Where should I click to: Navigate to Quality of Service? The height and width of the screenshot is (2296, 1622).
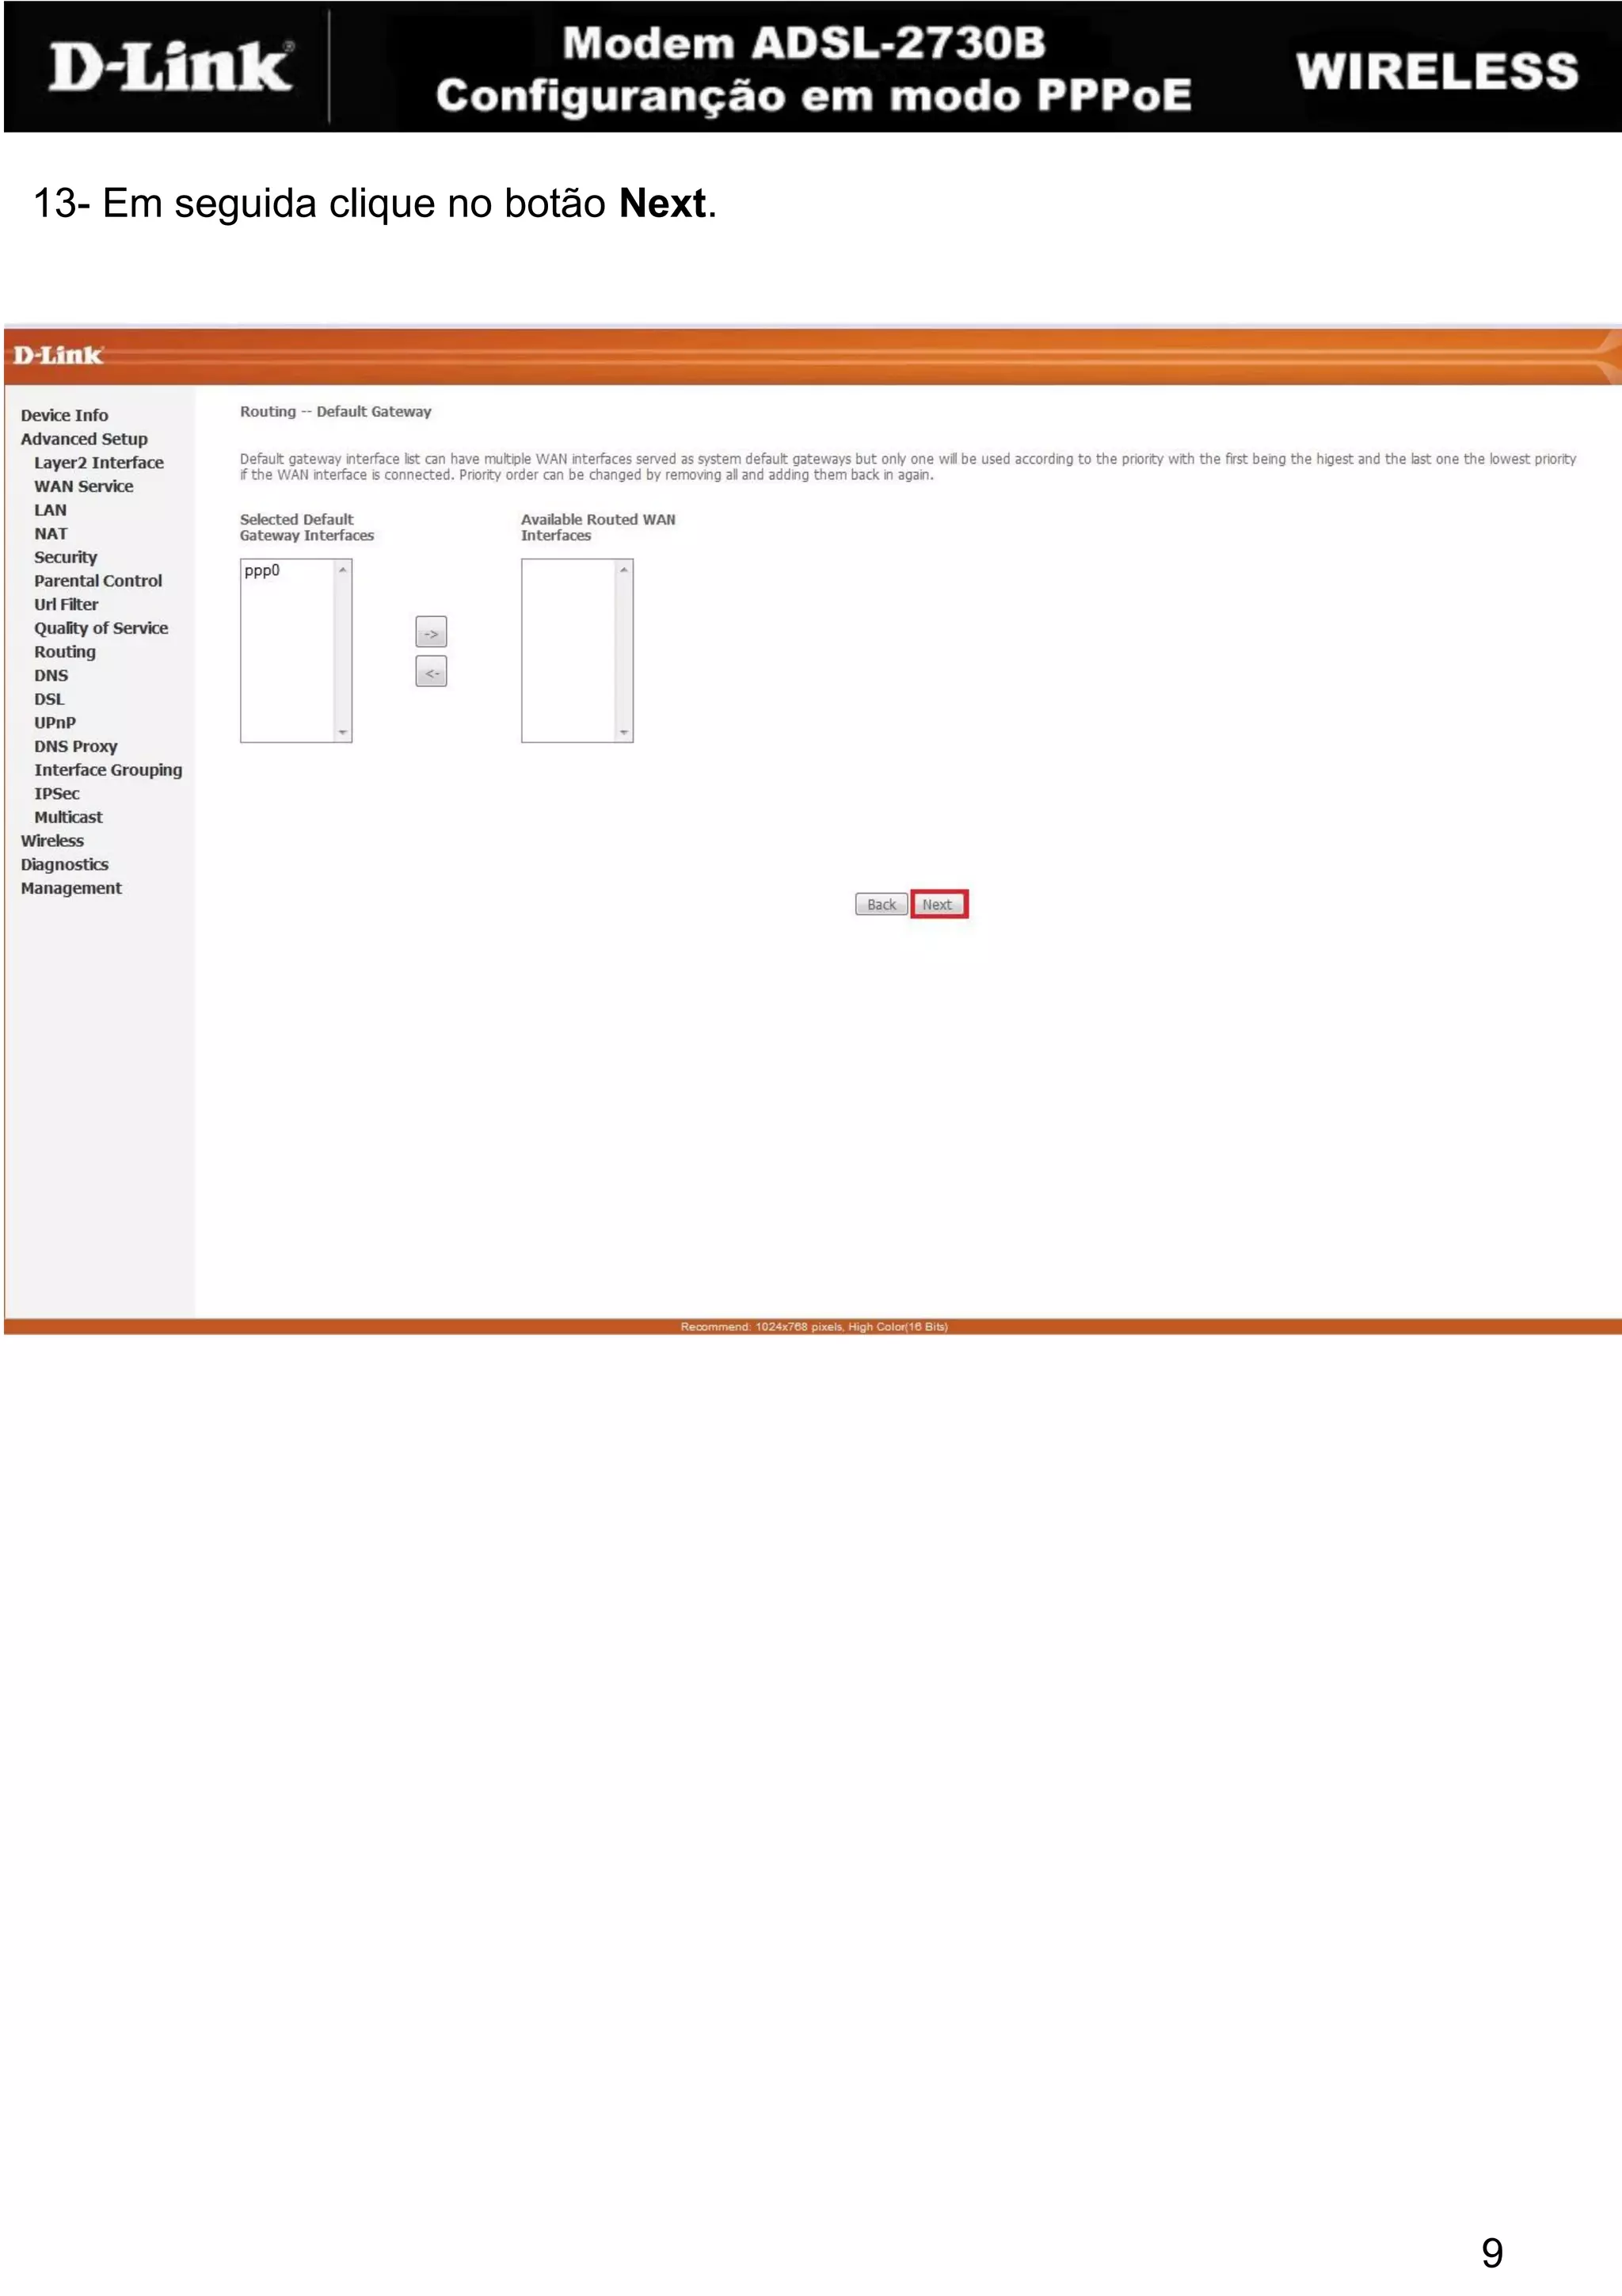tap(101, 628)
